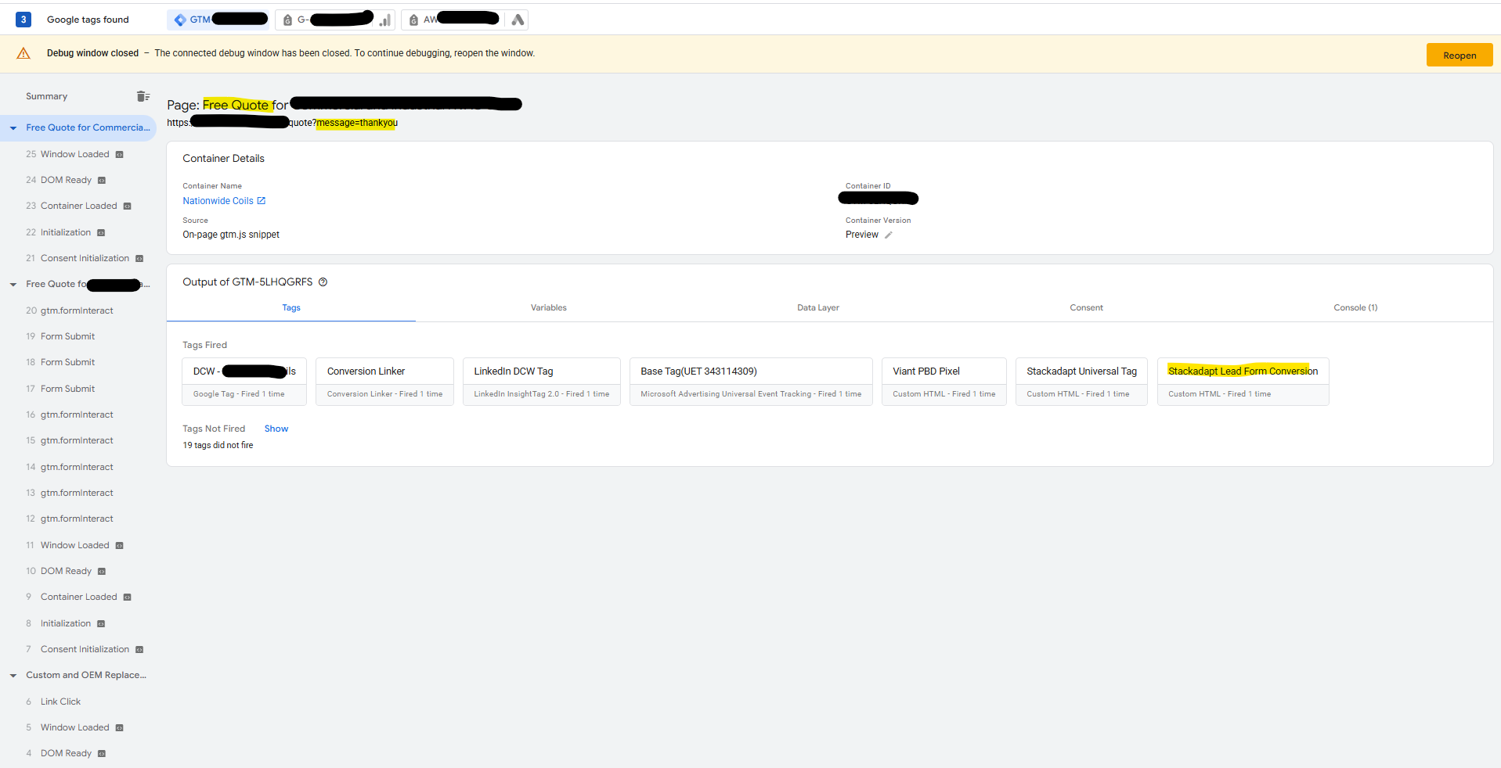Click API icon beside 23 Container Loaded

pos(127,206)
